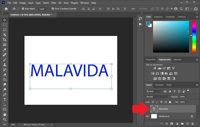Open the Type menu
200x127 pixels.
38,3
